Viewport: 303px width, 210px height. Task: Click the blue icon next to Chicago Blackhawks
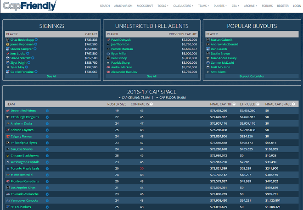(x=47, y=156)
